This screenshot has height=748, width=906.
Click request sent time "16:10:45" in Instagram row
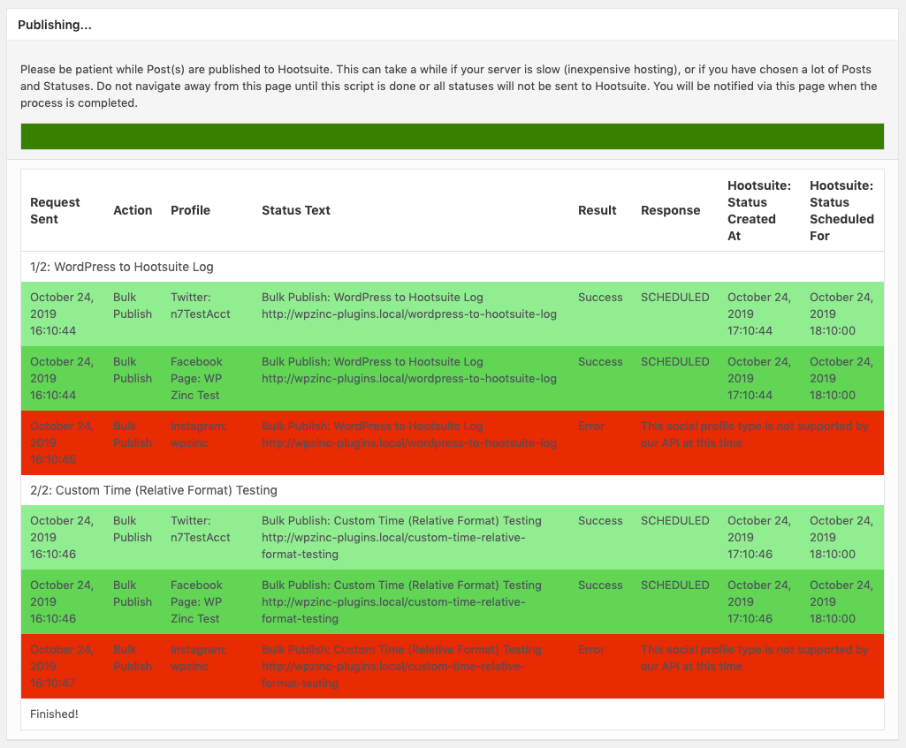[53, 460]
